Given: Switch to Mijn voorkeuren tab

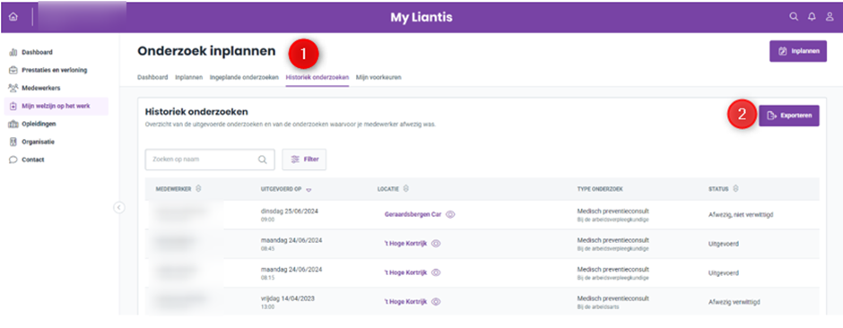Looking at the screenshot, I should tap(378, 77).
